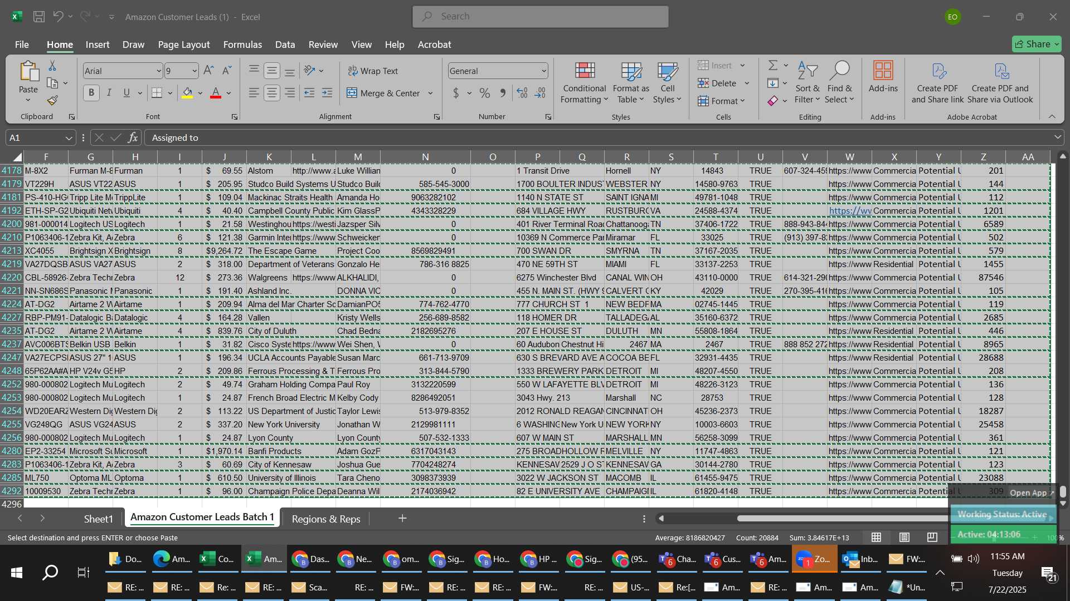Switch to Normal view in status bar

[876, 537]
